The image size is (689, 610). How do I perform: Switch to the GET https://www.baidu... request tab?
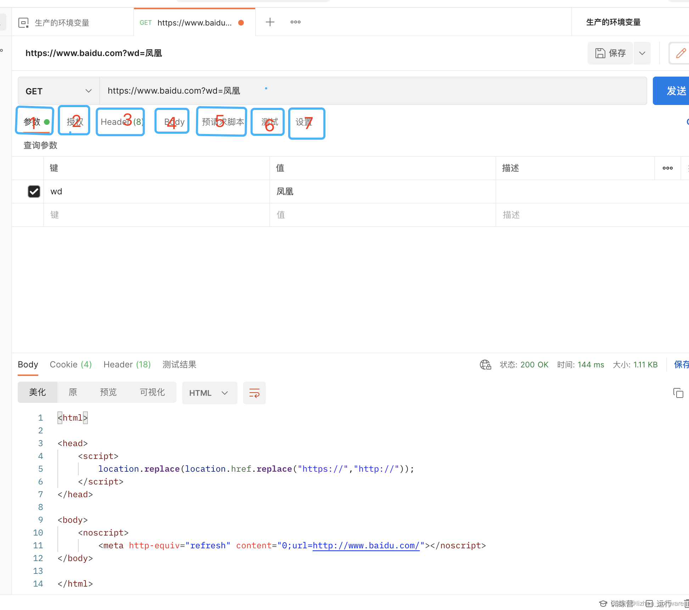[194, 23]
